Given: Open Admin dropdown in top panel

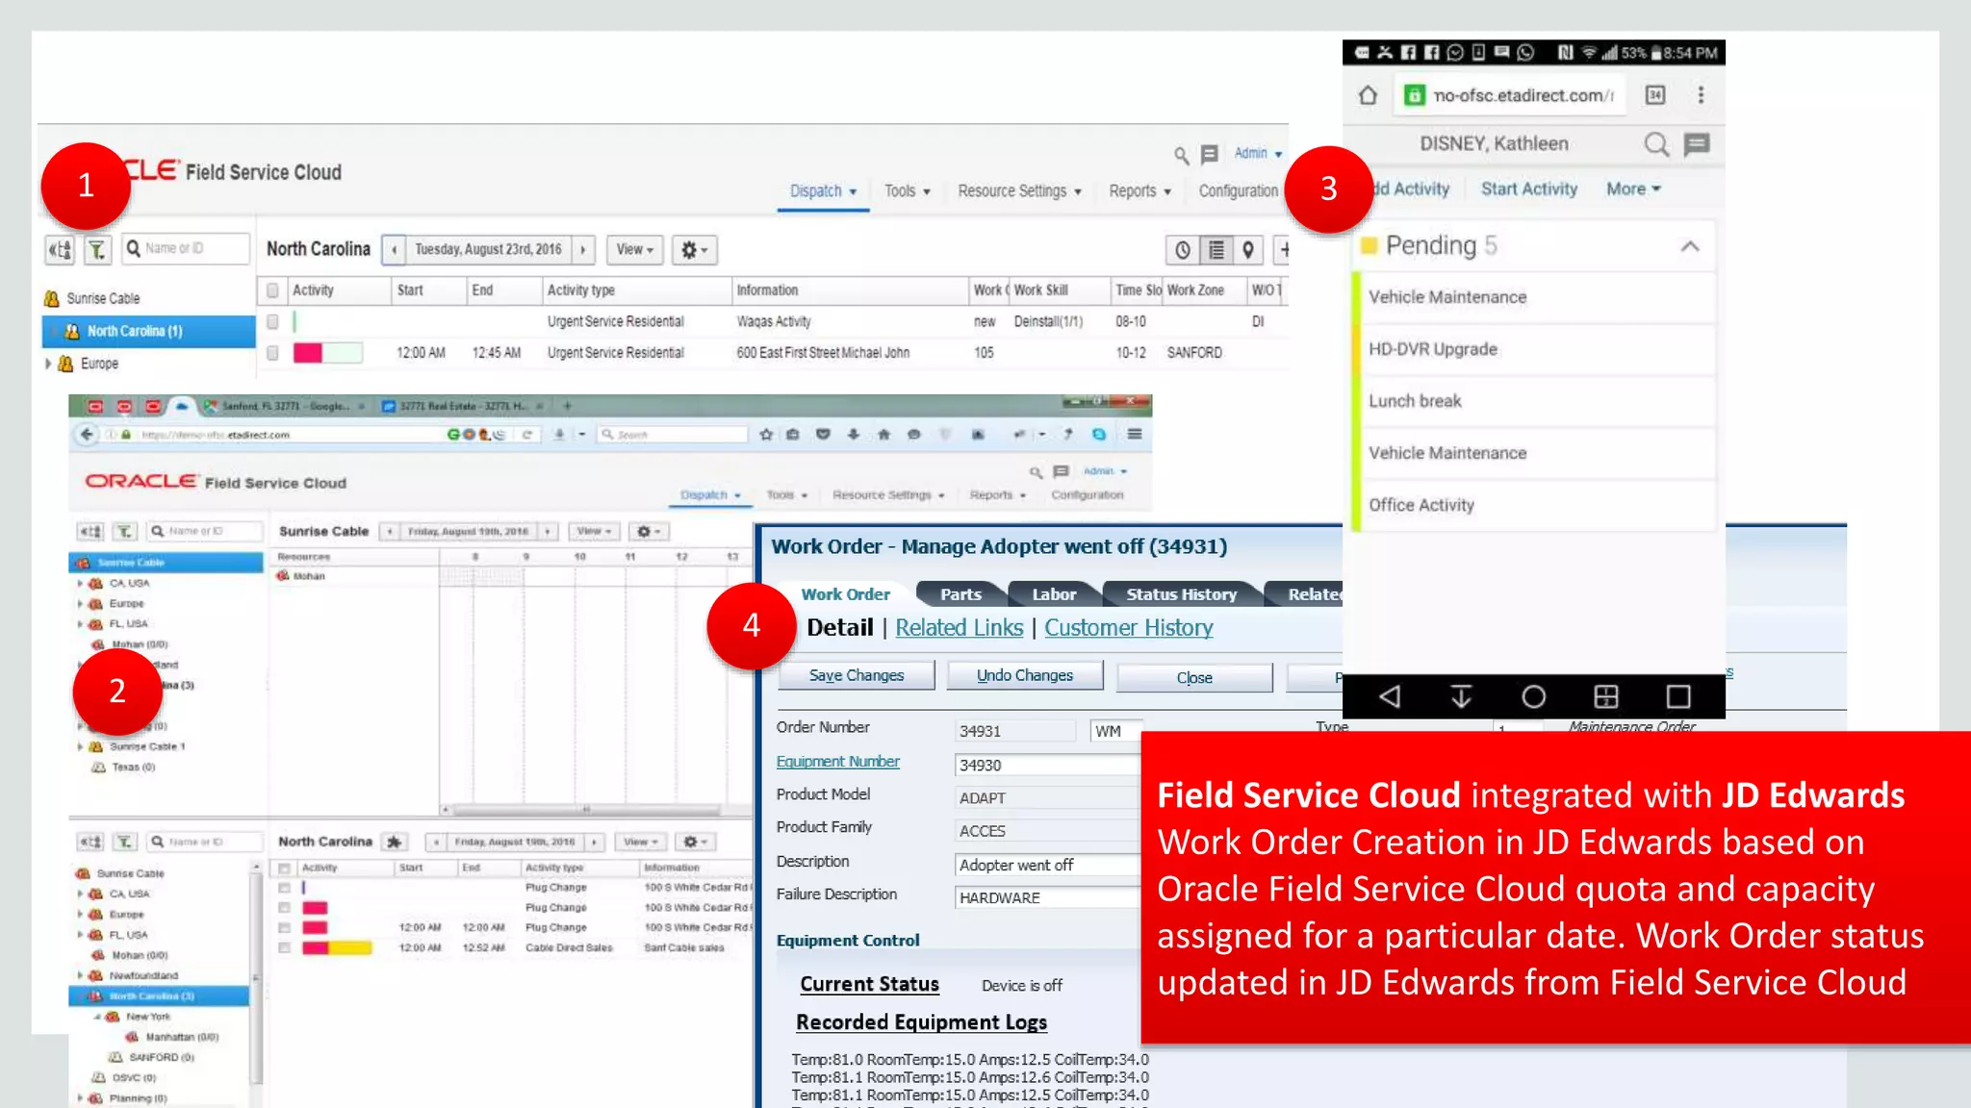Looking at the screenshot, I should [x=1258, y=153].
